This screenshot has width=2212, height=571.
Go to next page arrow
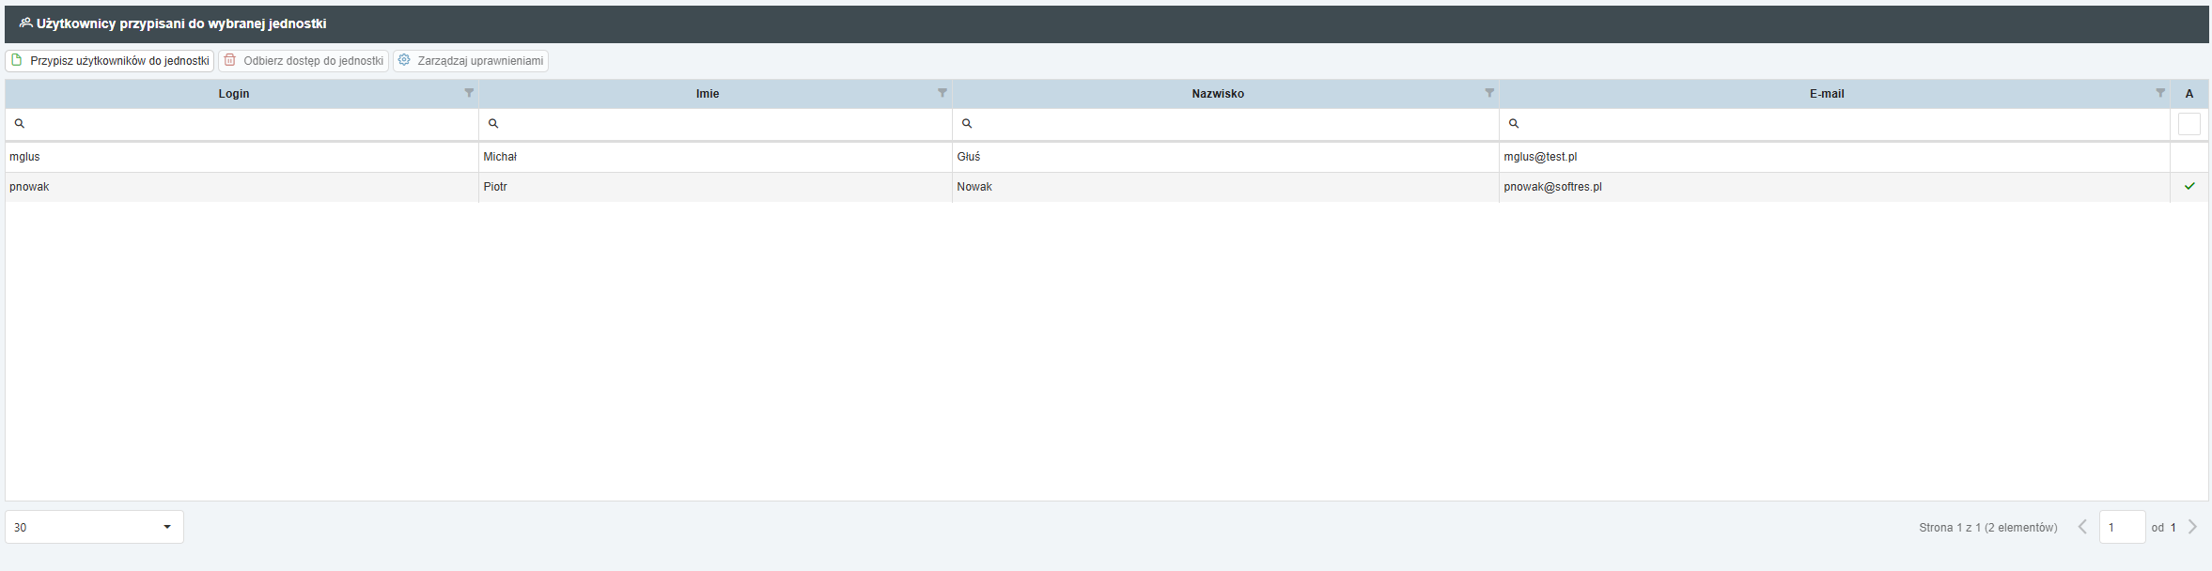pos(2192,527)
